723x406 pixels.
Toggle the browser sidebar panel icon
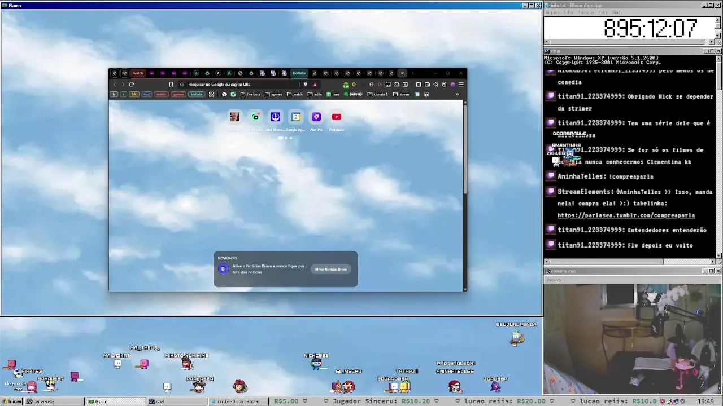(x=419, y=85)
